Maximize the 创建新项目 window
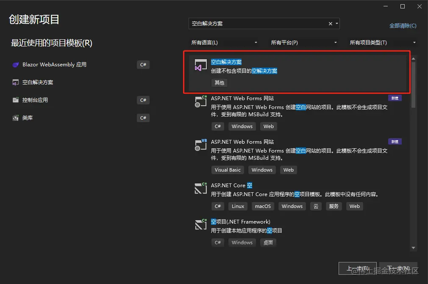 [x=402, y=6]
